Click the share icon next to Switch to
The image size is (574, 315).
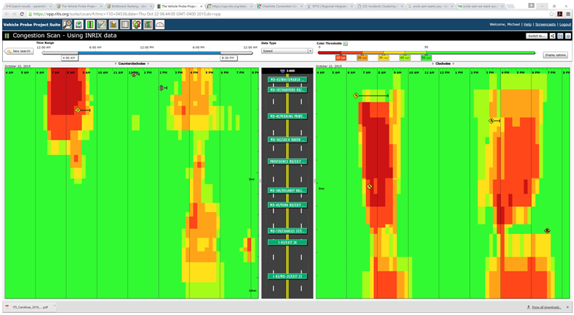point(553,36)
